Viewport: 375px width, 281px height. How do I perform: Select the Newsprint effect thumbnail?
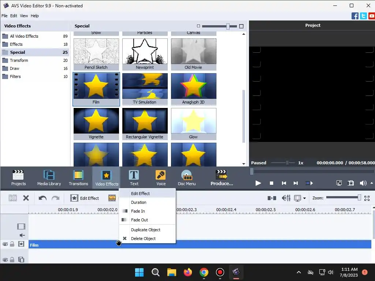(x=145, y=54)
